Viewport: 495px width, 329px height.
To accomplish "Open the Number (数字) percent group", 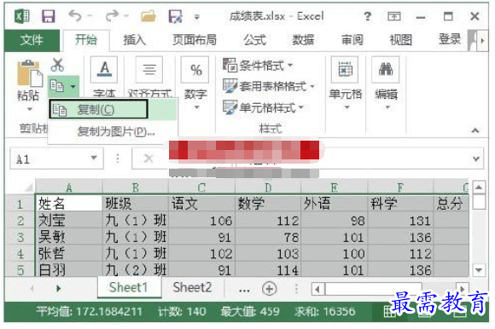I will tap(195, 83).
